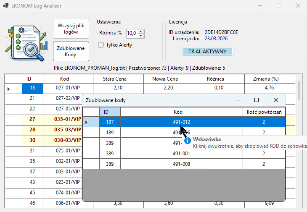
Task: Click the EKONOM Log Analizer title bar icon
Action: click(6, 5)
